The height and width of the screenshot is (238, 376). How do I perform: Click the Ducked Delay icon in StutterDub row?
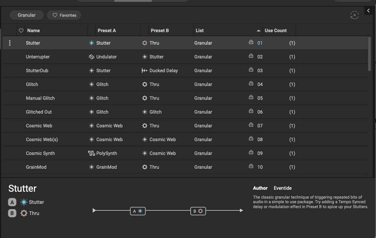[x=145, y=71]
